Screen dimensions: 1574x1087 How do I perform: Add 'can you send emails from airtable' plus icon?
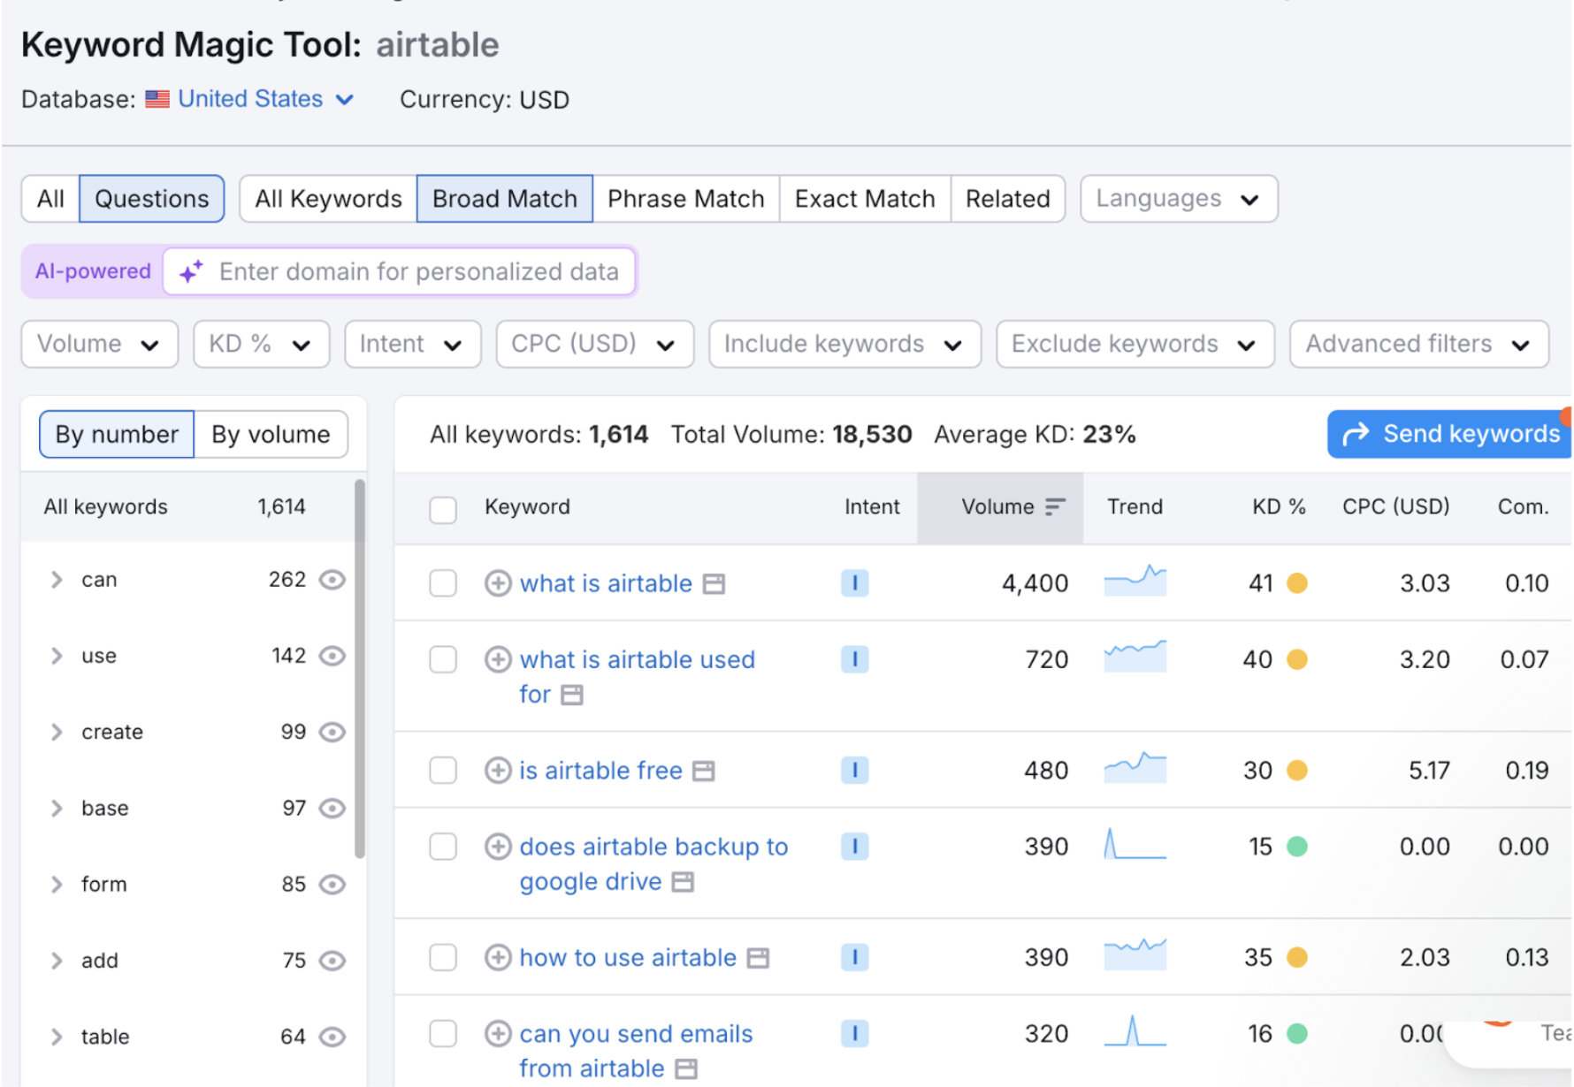pyautogui.click(x=498, y=1033)
